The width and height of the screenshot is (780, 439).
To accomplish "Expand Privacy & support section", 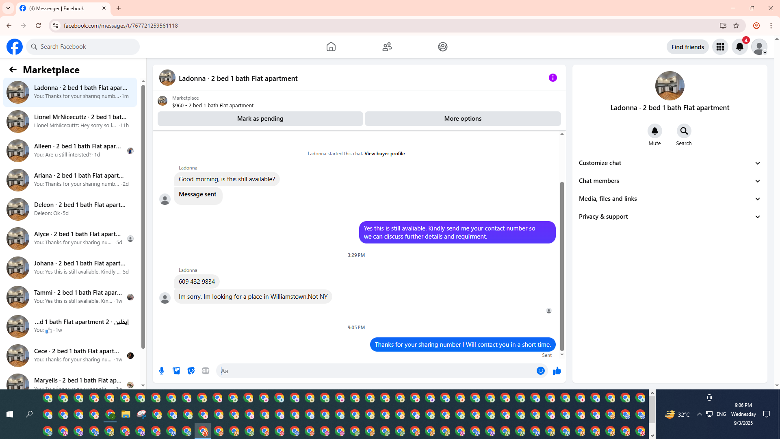I will (x=669, y=217).
